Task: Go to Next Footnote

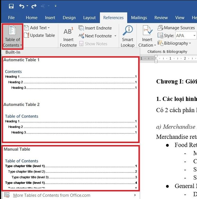Action: pyautogui.click(x=95, y=36)
